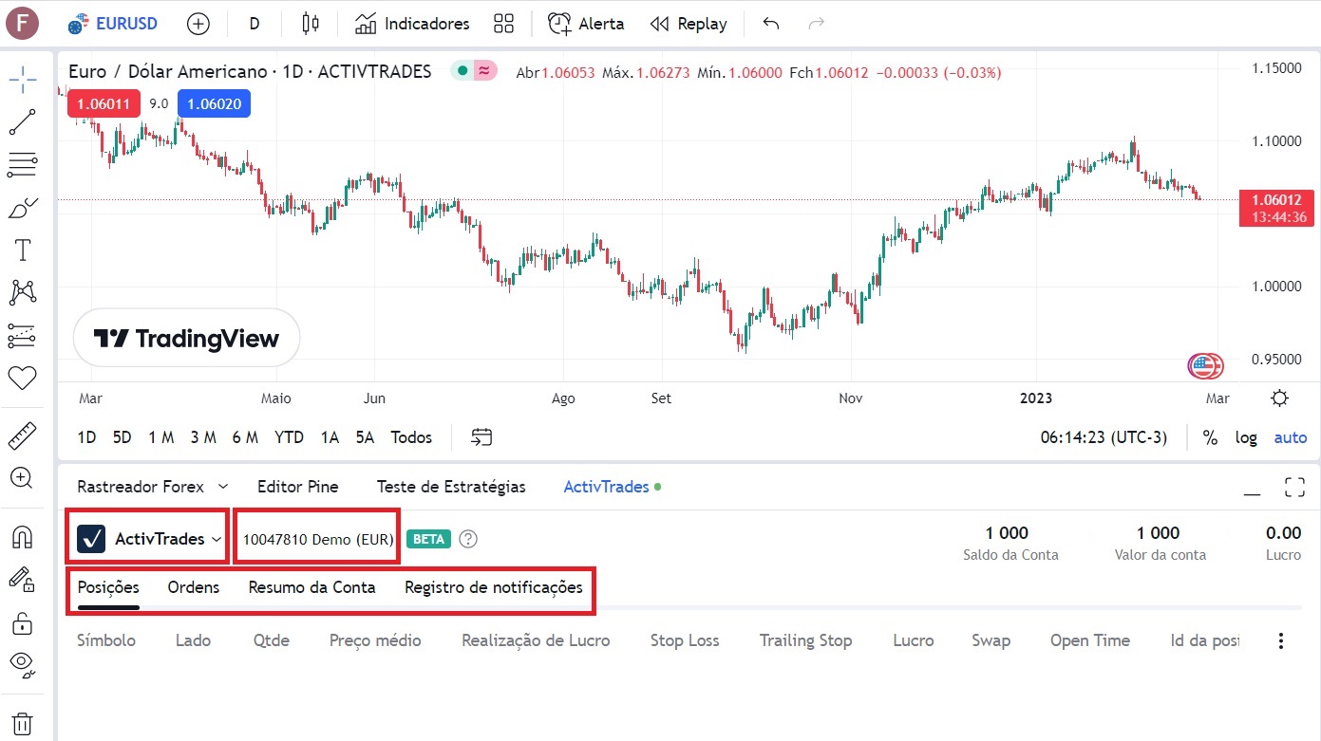Open the chart Zoom In tool
The width and height of the screenshot is (1321, 741).
click(x=23, y=477)
